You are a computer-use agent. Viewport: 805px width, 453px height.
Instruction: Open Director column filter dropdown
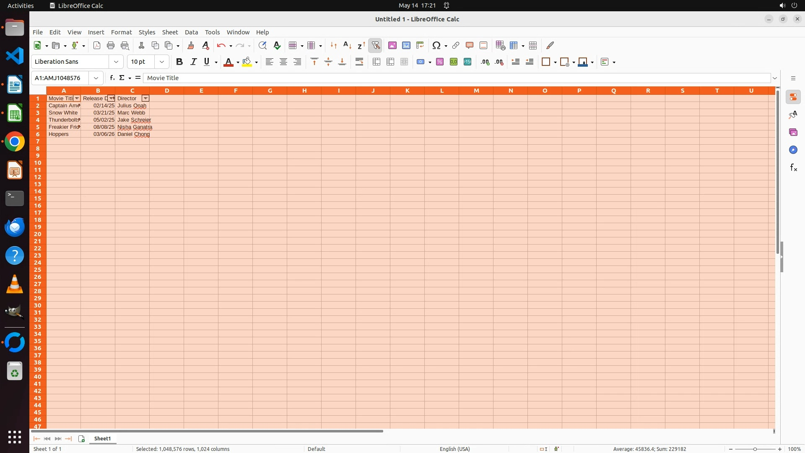pos(145,98)
